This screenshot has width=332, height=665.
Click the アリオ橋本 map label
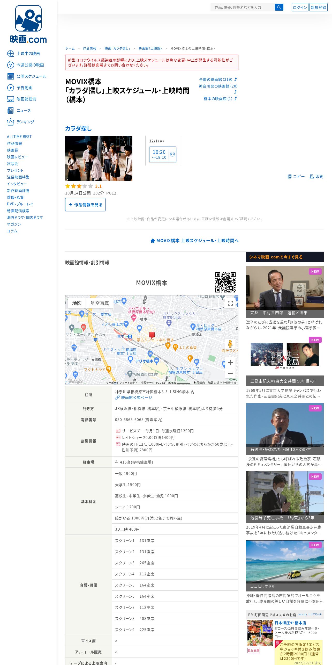click(144, 361)
